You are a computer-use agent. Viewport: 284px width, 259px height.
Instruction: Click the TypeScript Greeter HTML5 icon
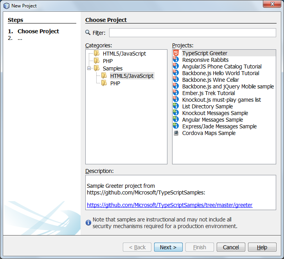click(x=176, y=53)
